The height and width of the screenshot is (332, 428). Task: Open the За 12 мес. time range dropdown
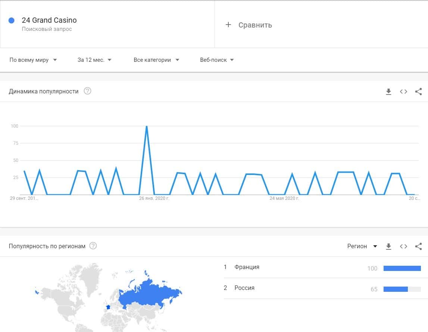(x=94, y=60)
